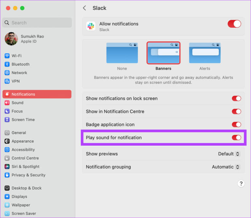Open Notification grouping Automatic dropdown

tap(226, 167)
